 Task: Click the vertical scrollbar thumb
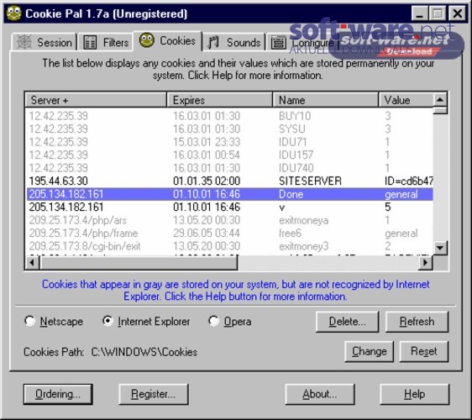[440, 110]
